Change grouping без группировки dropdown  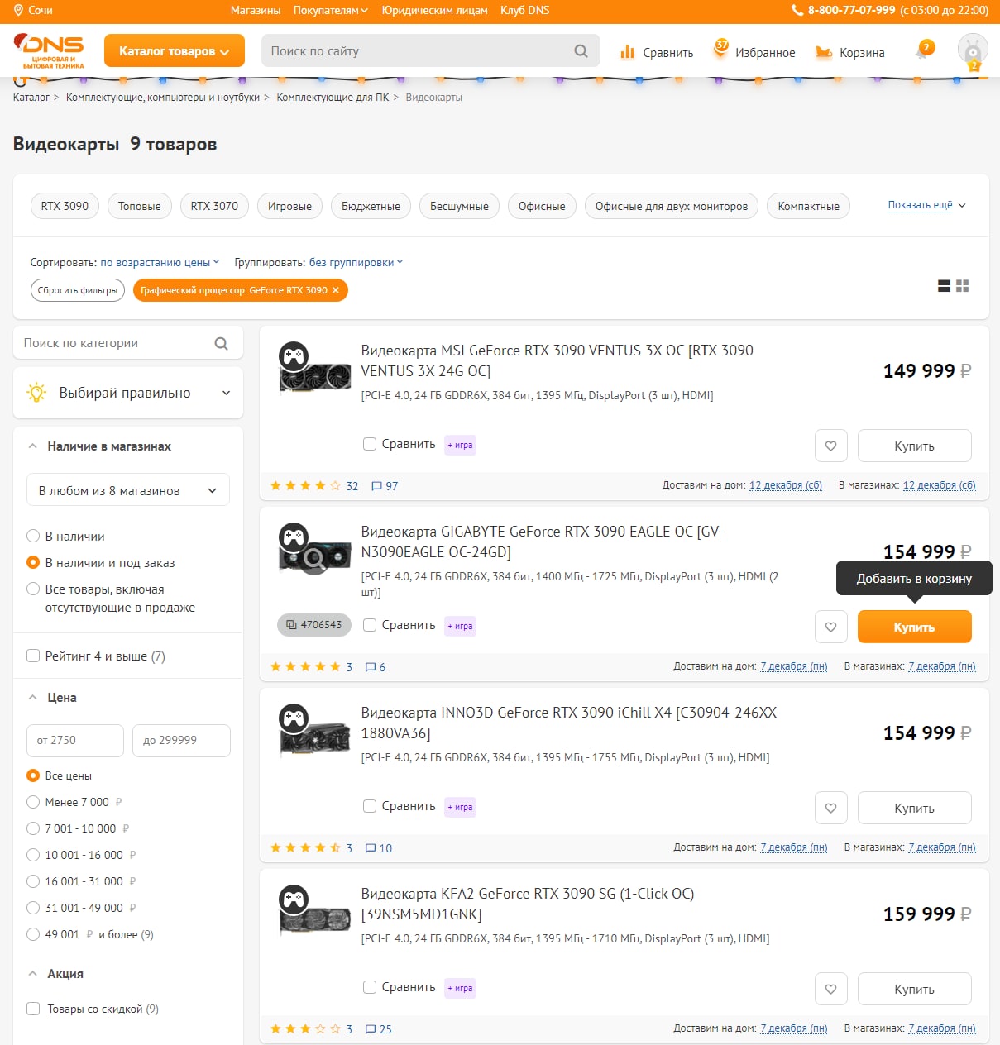coord(356,262)
